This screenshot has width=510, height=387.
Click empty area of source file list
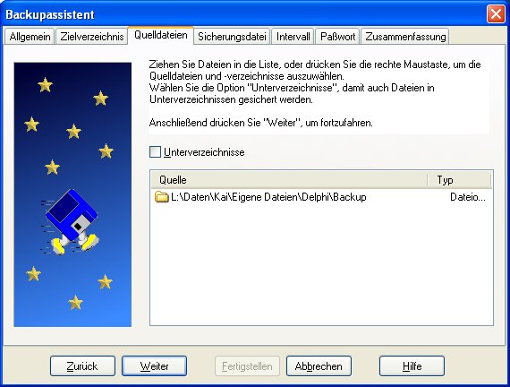pyautogui.click(x=321, y=264)
